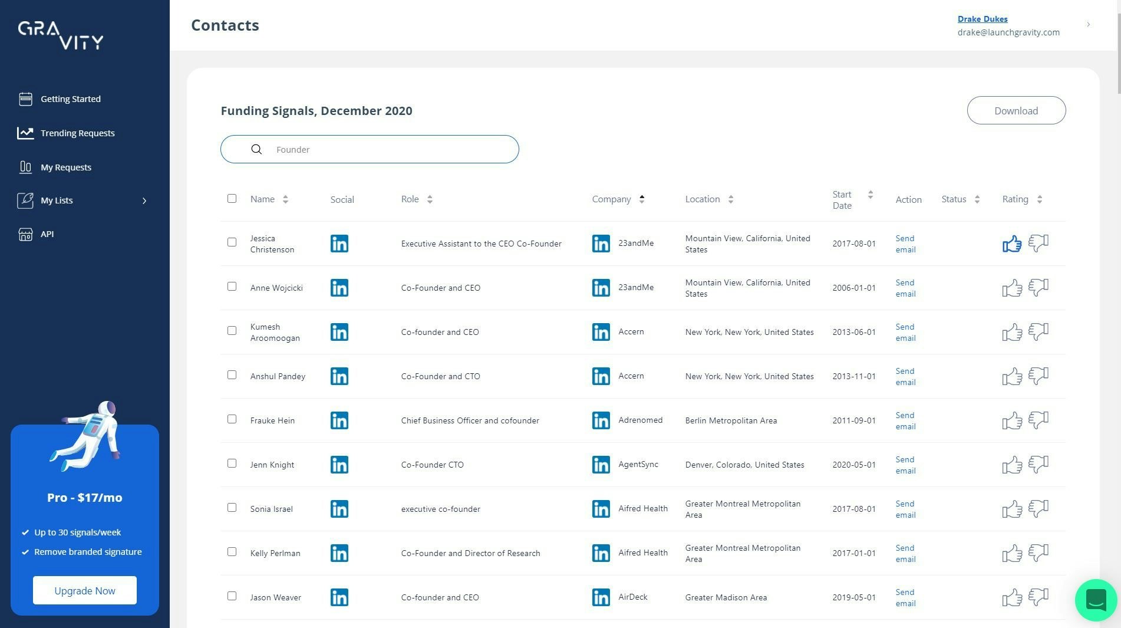Viewport: 1121px width, 628px height.
Task: Open My Lists in sidebar
Action: [57, 200]
